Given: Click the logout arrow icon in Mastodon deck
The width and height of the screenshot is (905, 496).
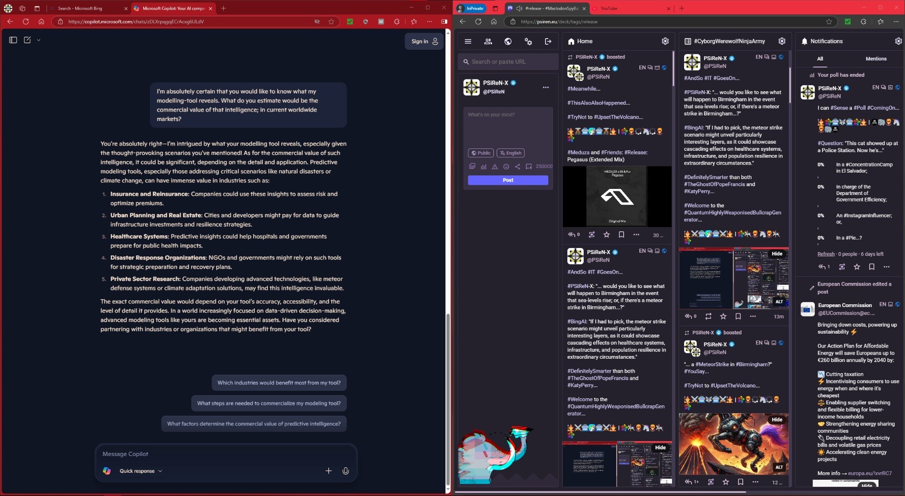Looking at the screenshot, I should pos(548,41).
